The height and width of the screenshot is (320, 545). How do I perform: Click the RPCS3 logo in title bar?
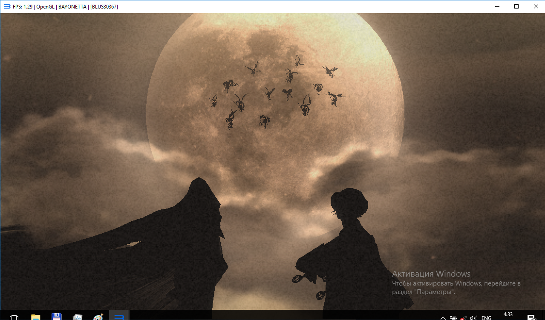[7, 6]
